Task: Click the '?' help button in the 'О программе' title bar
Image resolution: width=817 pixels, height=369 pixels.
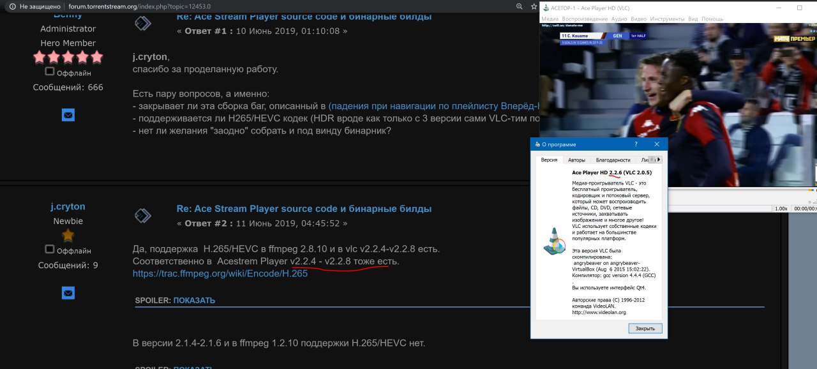Action: tap(636, 144)
